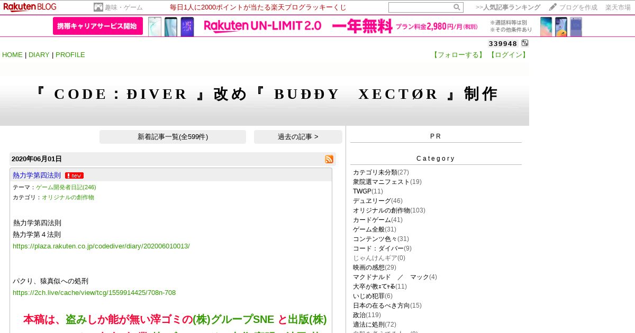Select category TWGP(11)
The image size is (635, 333).
click(368, 191)
